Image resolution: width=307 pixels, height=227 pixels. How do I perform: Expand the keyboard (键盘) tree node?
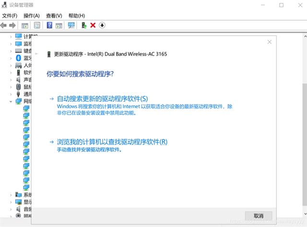pyautogui.click(x=11, y=51)
